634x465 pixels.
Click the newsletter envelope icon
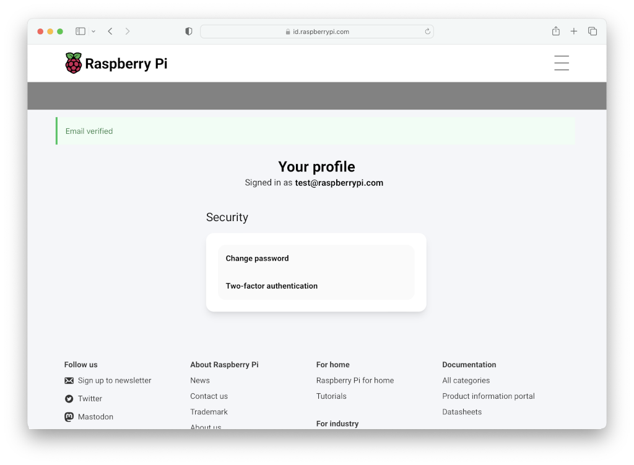point(69,380)
